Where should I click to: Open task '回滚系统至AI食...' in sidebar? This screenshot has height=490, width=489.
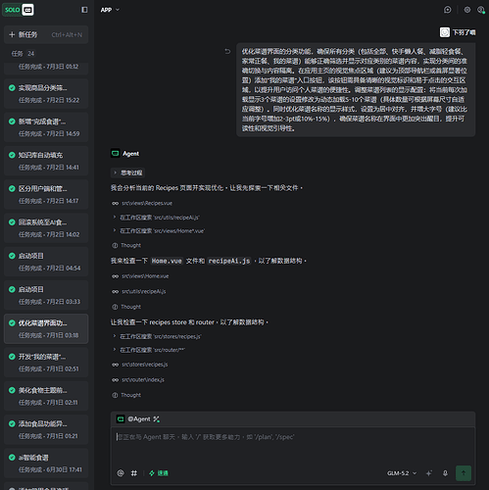click(x=46, y=228)
